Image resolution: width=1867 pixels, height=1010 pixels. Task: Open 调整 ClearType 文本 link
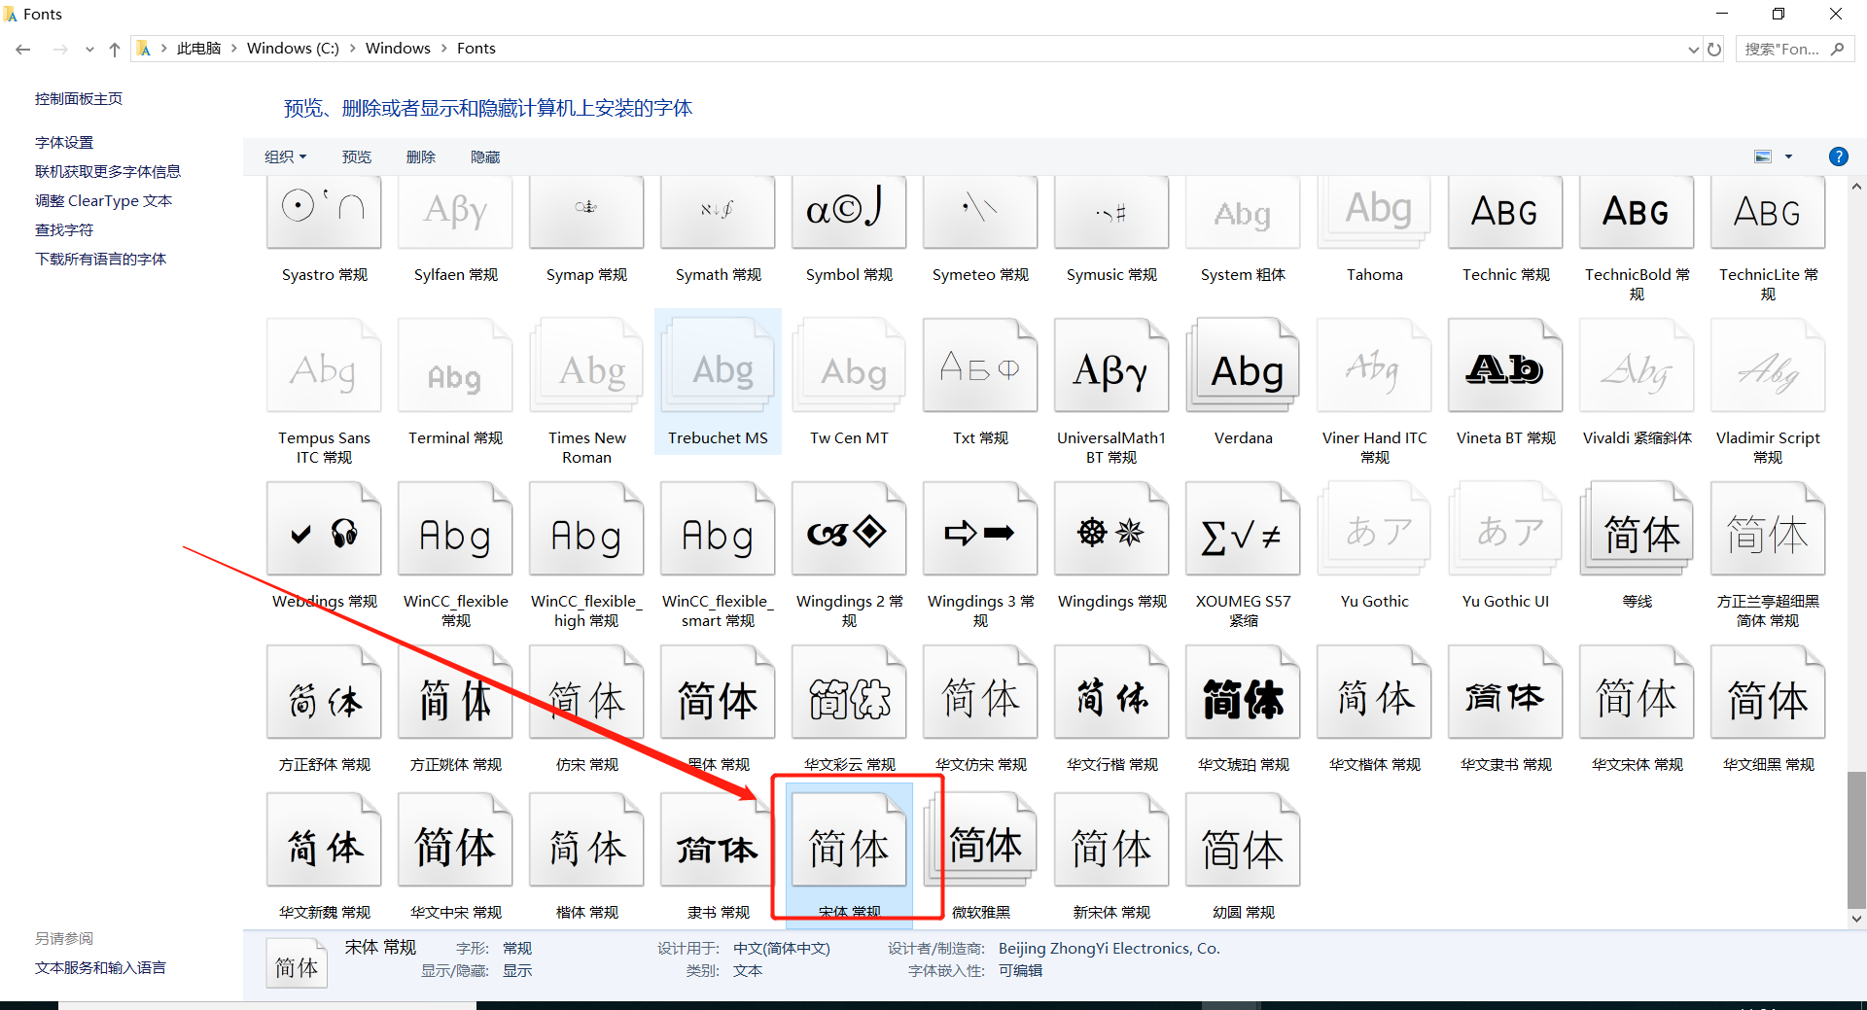point(103,201)
